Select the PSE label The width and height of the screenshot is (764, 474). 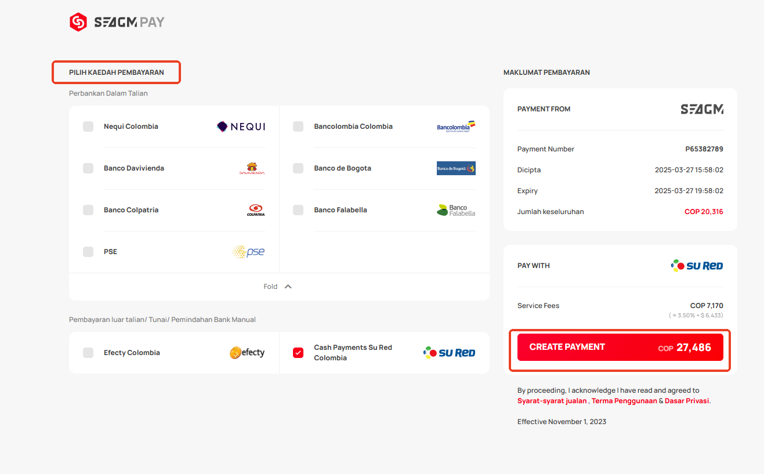coord(110,252)
